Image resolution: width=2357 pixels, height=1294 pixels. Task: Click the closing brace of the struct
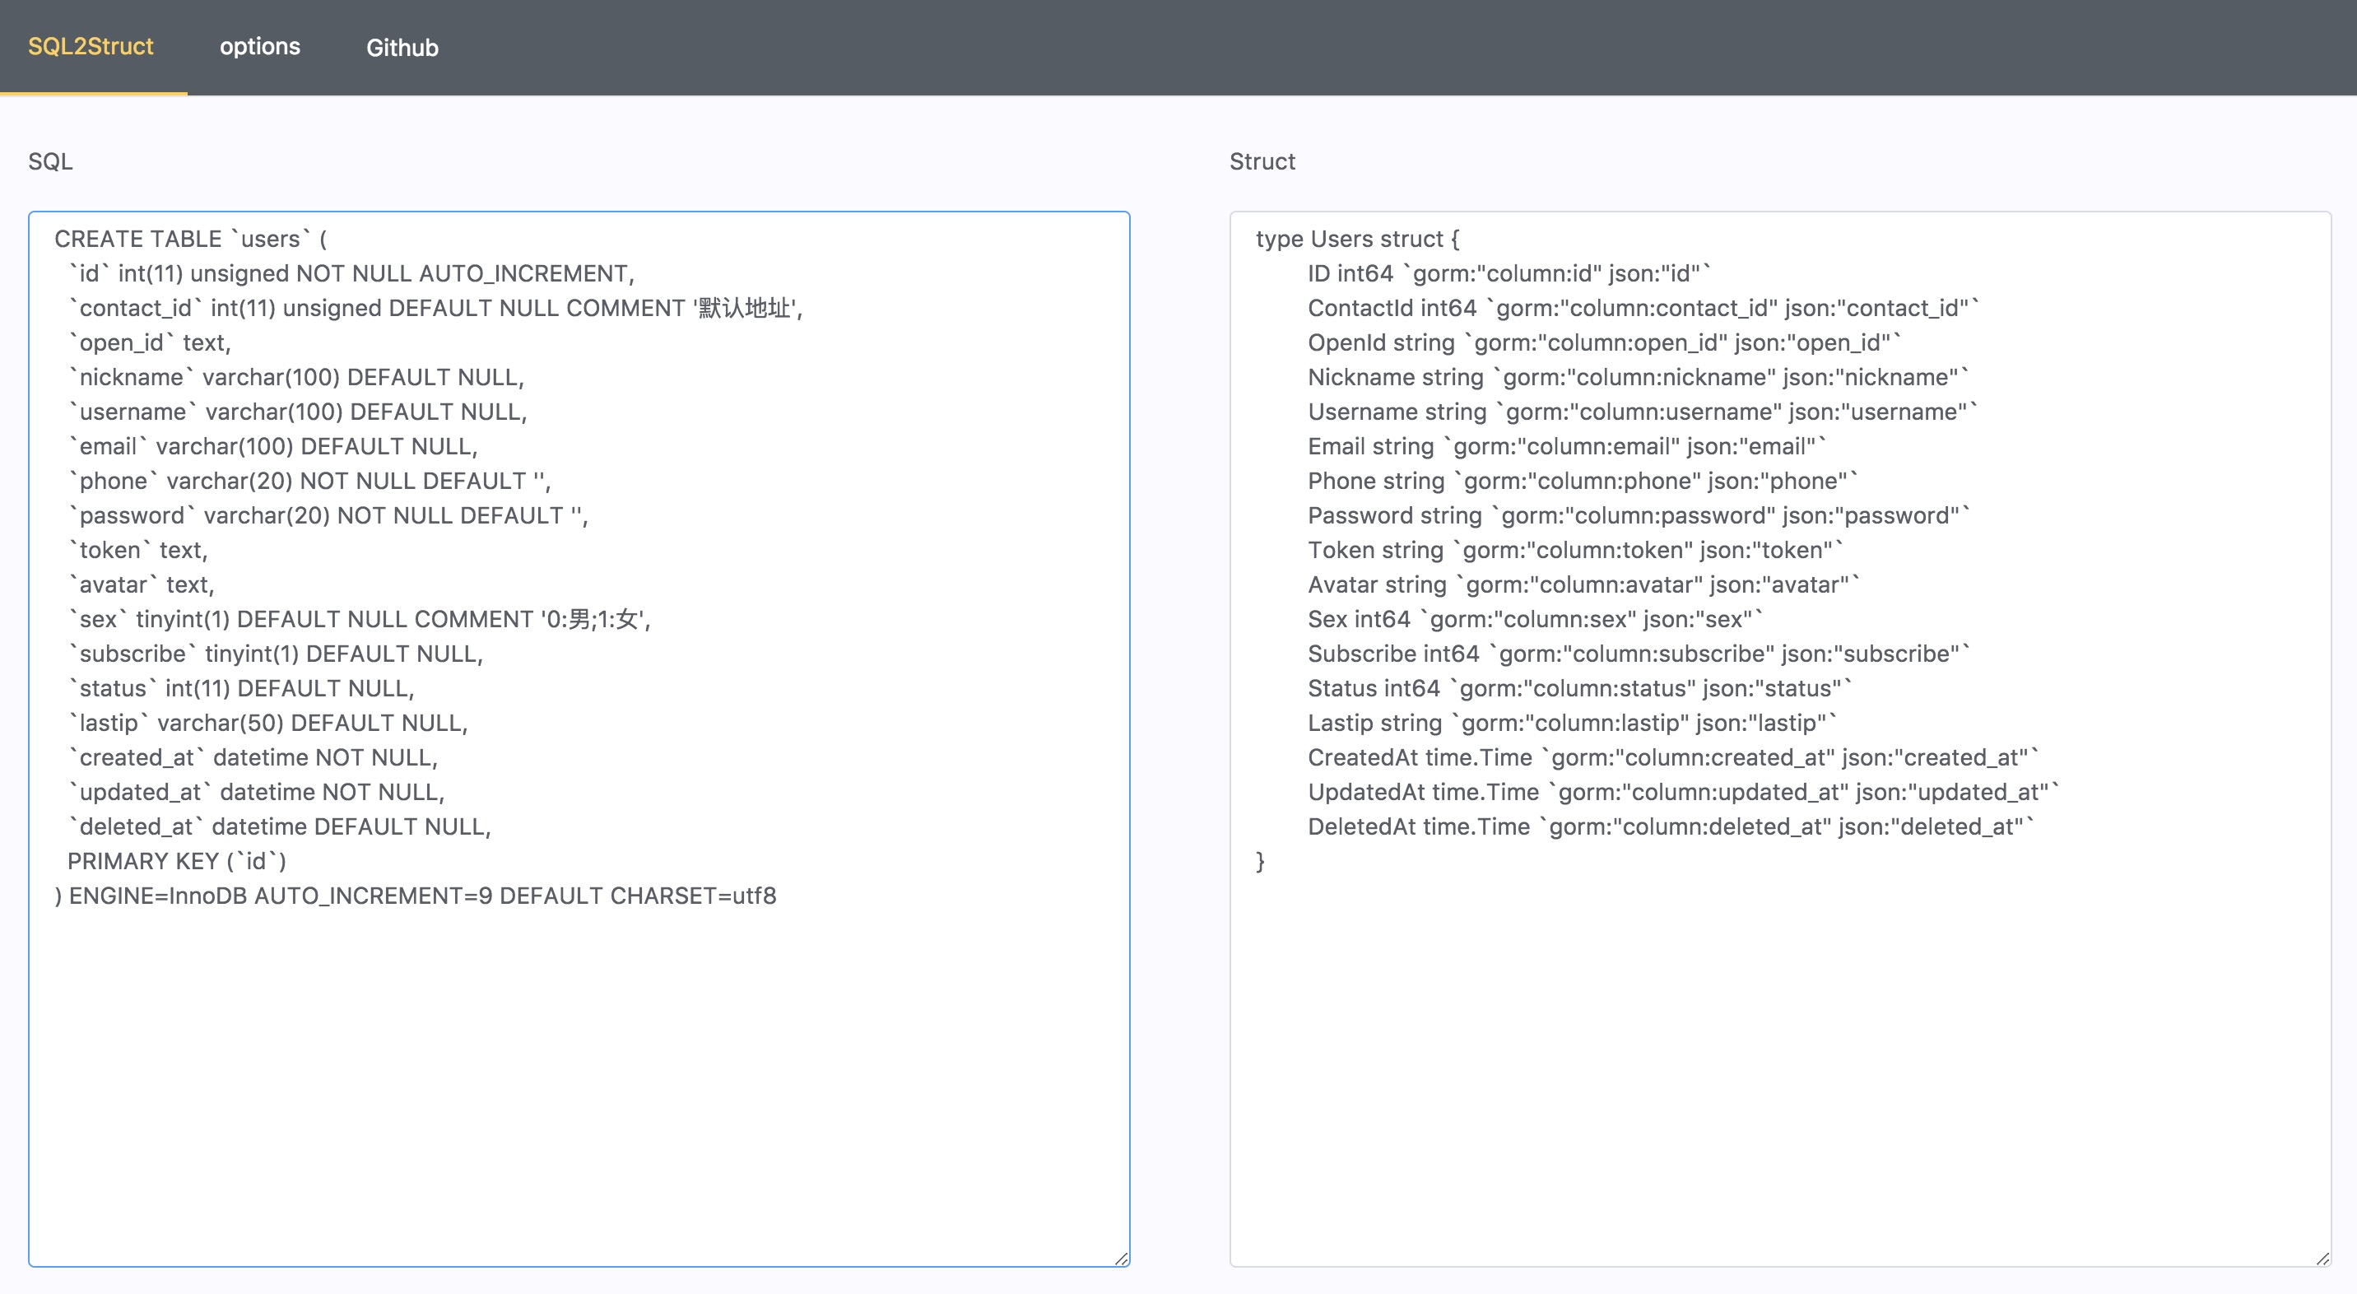pyautogui.click(x=1261, y=862)
